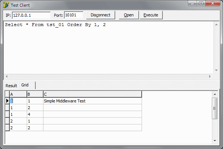Click the Disconnect button

click(x=100, y=15)
